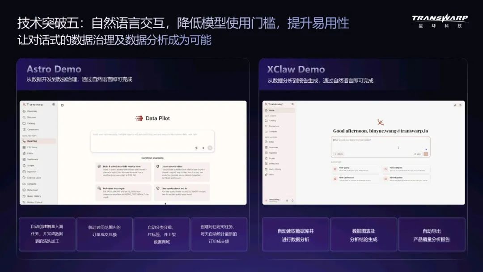The height and width of the screenshot is (272, 483).
Task: Collapse the Astro demo sidebar panel
Action: [54, 104]
